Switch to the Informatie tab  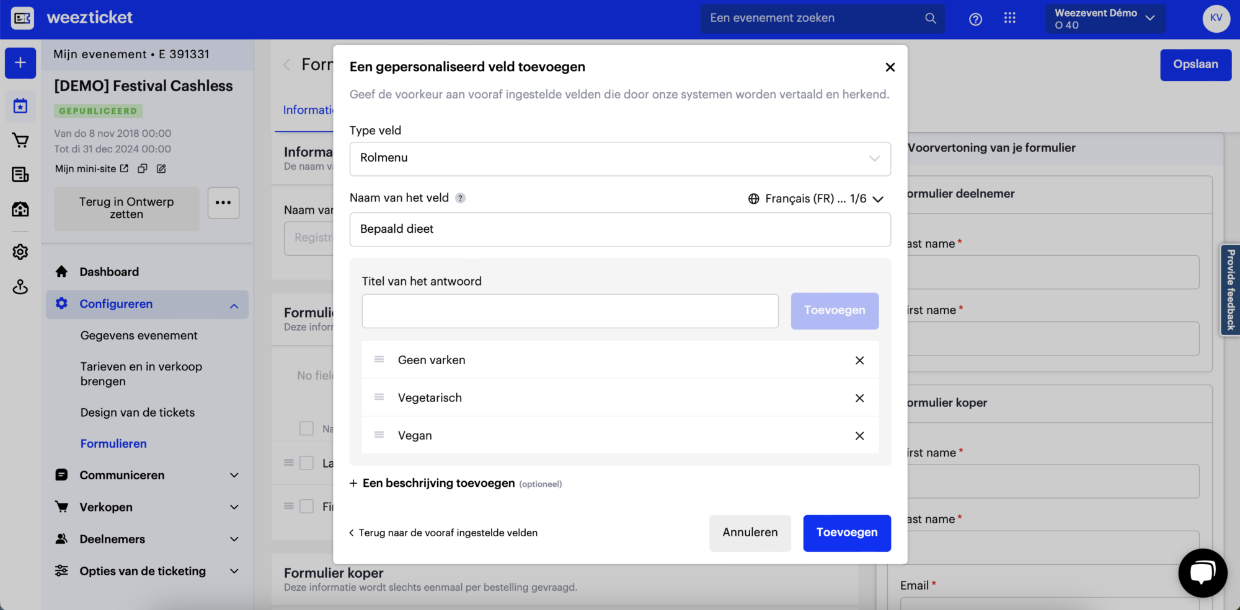(308, 110)
